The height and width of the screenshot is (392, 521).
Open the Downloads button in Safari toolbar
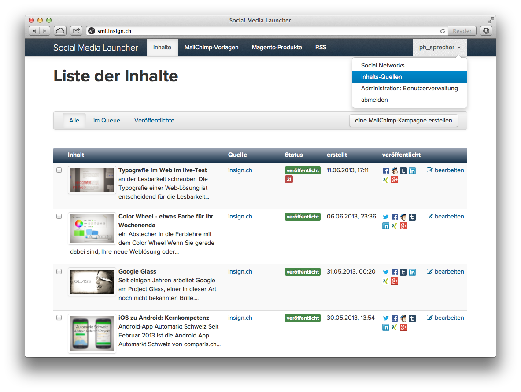click(x=486, y=31)
